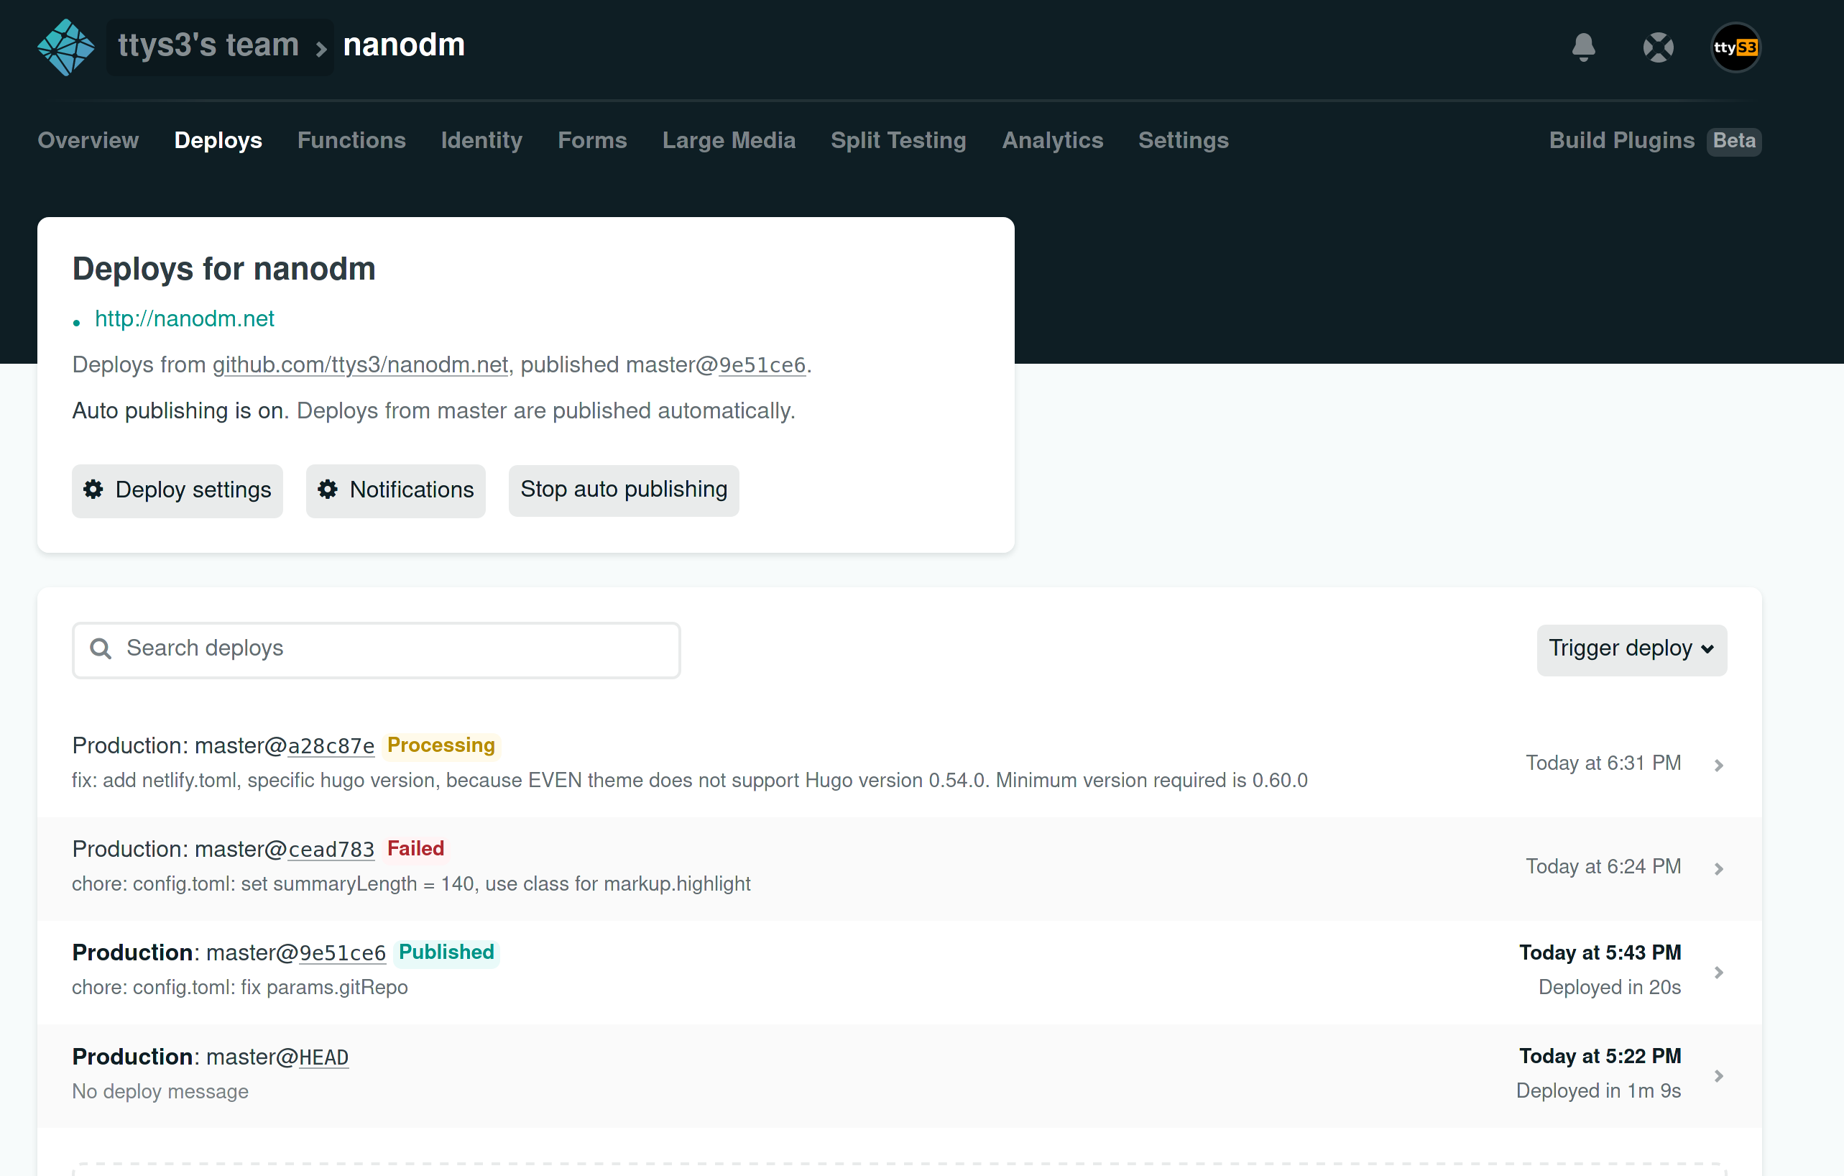Click the gear icon on Notifications button
1844x1176 pixels.
[328, 490]
